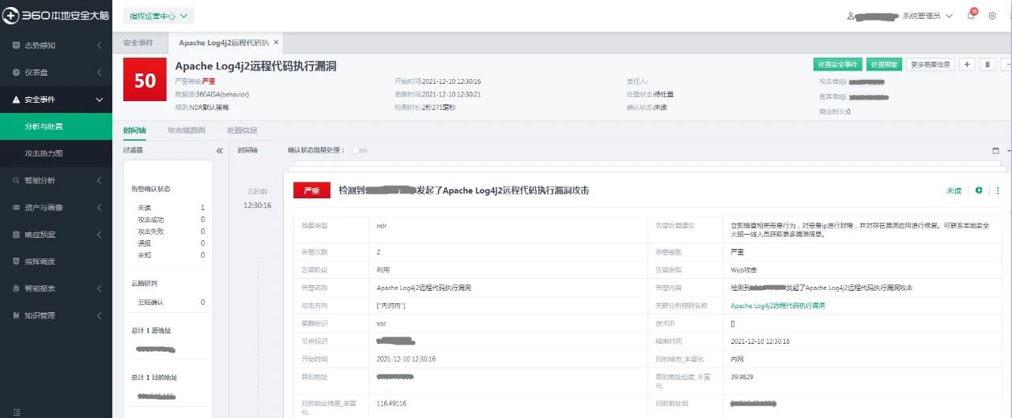This screenshot has width=1012, height=418.
Task: Click the red 50 score box
Action: (x=145, y=80)
